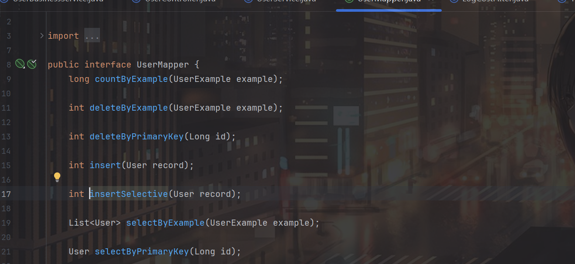Click the checkmarked gutter icon on line 8
The height and width of the screenshot is (264, 575).
coord(32,64)
